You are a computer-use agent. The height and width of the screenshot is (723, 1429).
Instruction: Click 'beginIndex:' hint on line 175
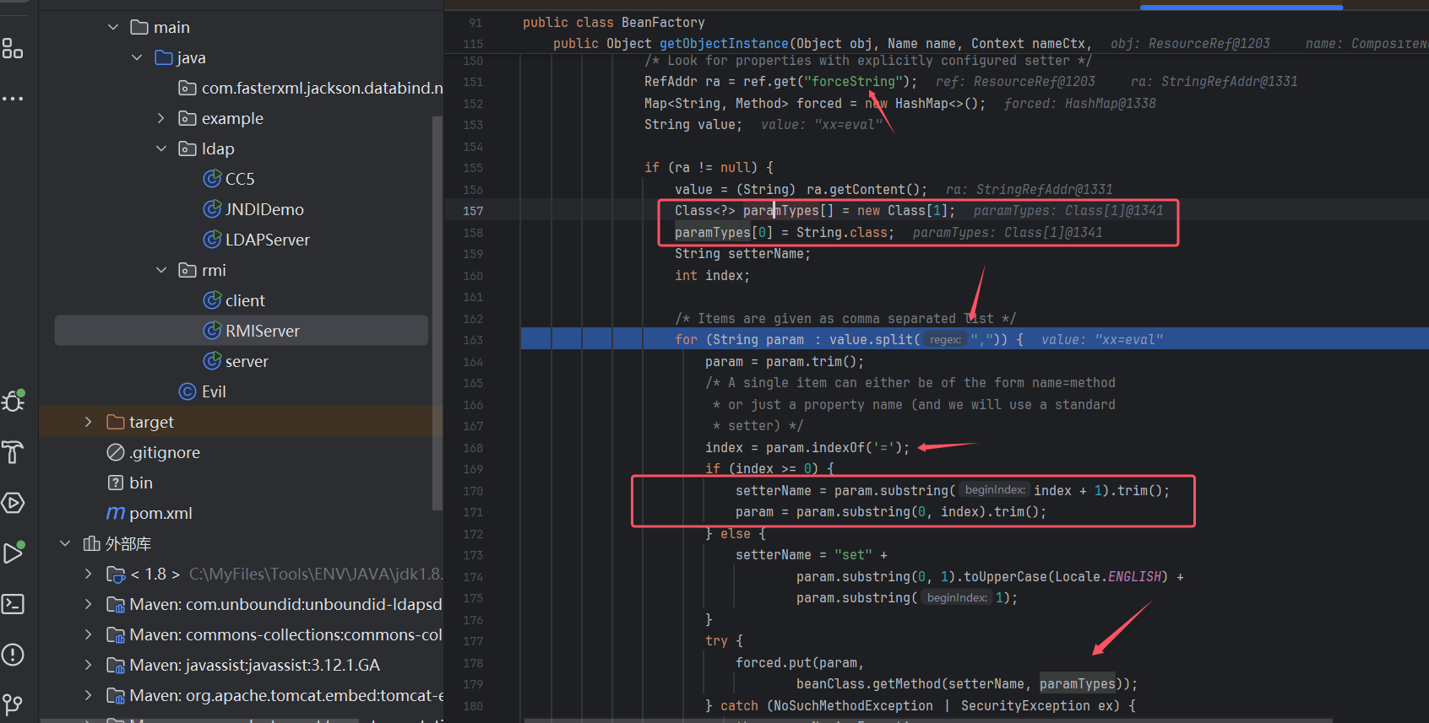click(956, 598)
